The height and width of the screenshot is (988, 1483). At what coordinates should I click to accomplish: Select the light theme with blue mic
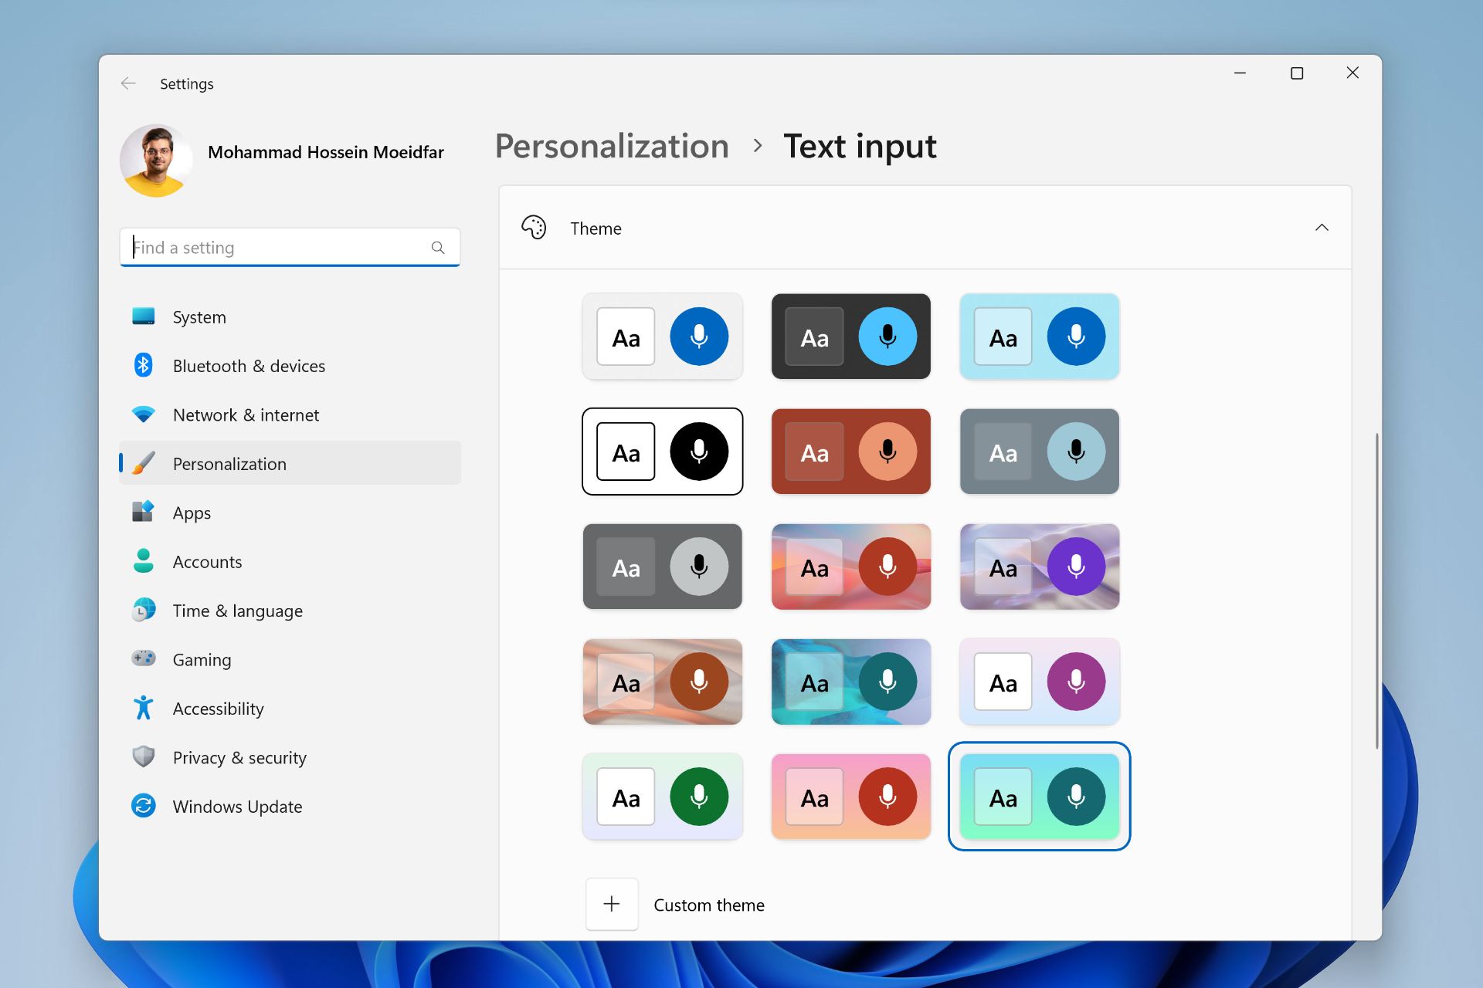(x=663, y=337)
